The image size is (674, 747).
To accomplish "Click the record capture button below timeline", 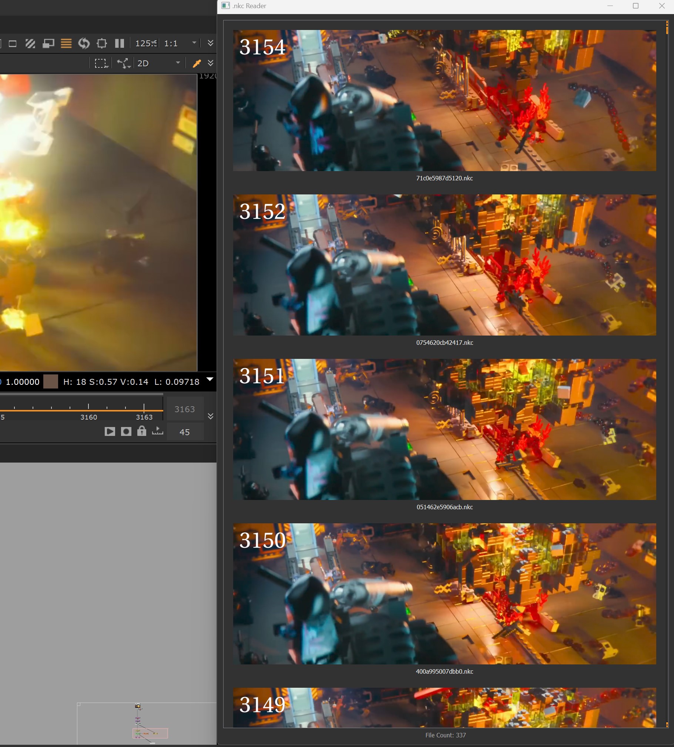I will click(126, 432).
